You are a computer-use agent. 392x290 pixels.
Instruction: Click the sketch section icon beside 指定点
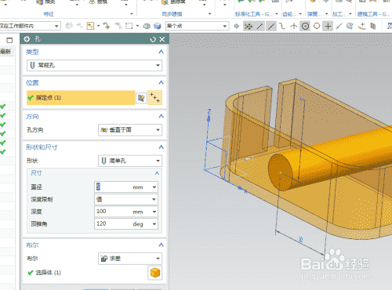(141, 98)
